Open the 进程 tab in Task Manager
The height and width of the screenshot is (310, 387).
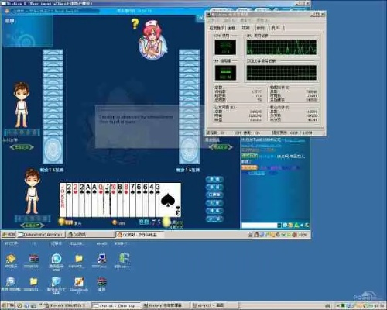[231, 28]
